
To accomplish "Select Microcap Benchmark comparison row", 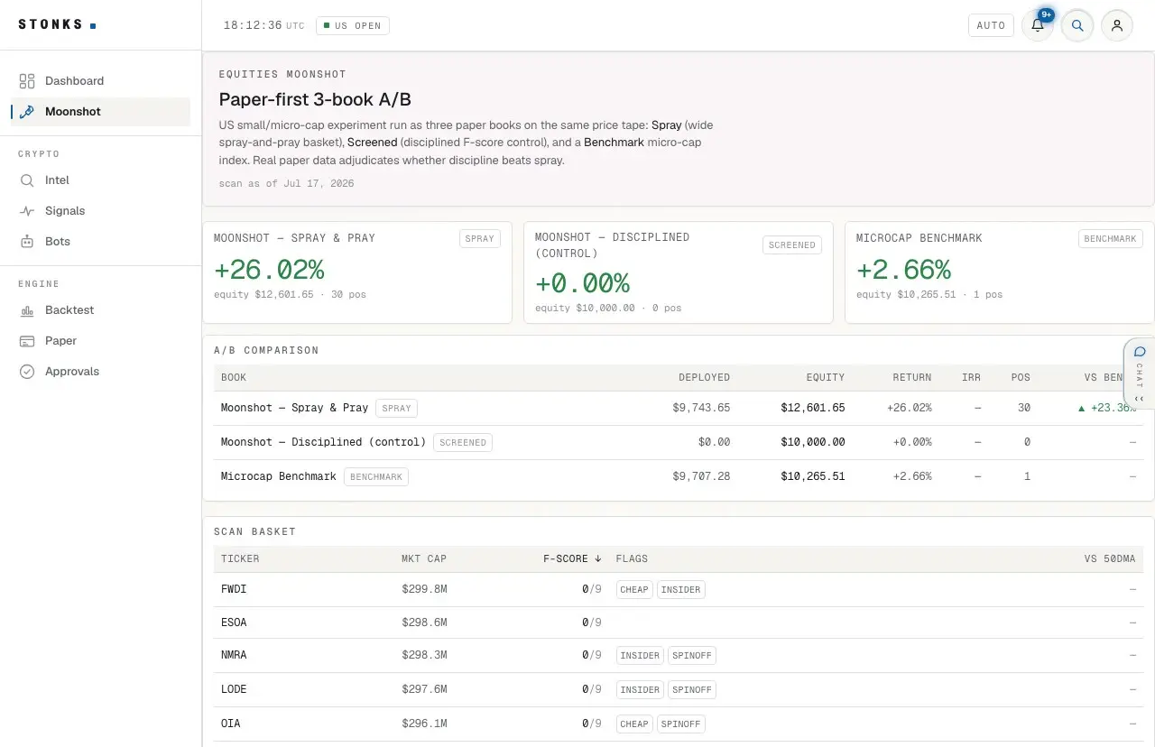I will (x=679, y=476).
